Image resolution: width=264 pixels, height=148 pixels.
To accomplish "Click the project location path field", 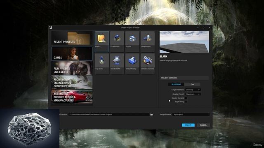I will pos(109,114).
